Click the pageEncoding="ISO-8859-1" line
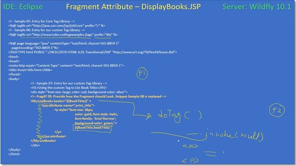Viewport: 296px width, 166px height. [35, 48]
